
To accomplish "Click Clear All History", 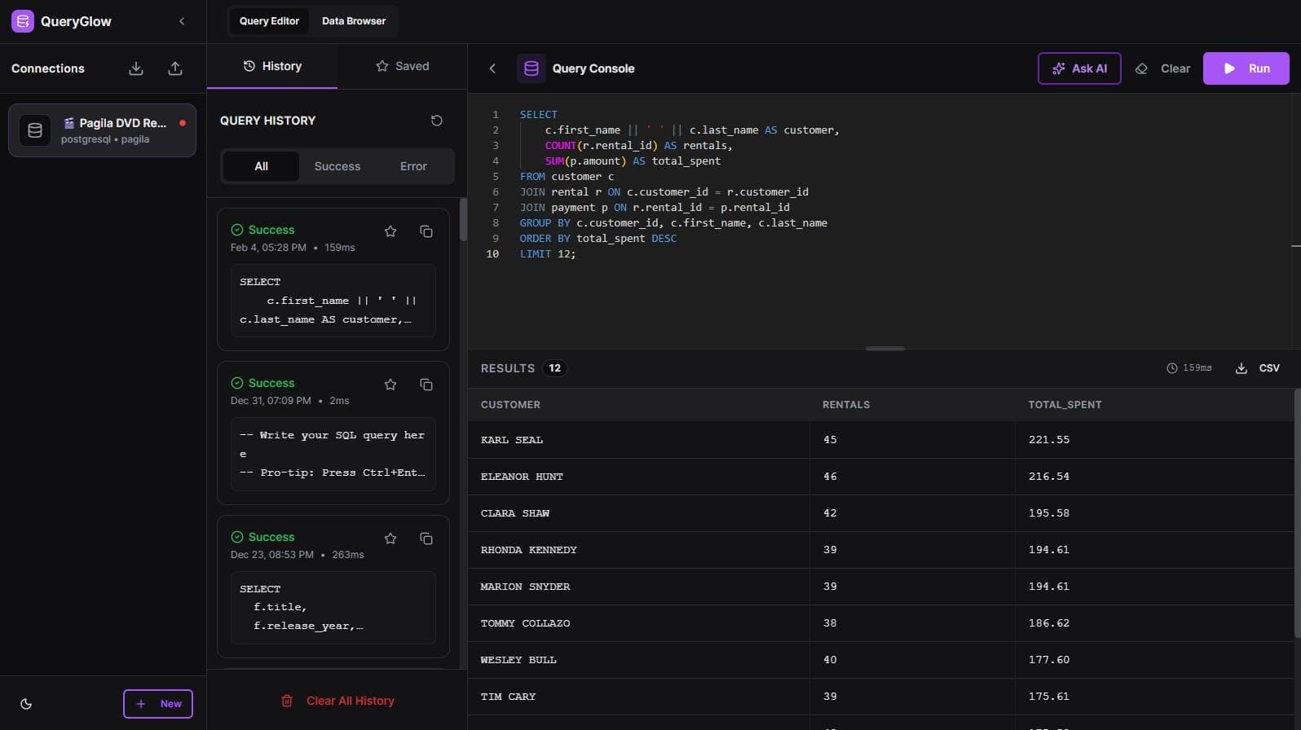I will pos(337,701).
